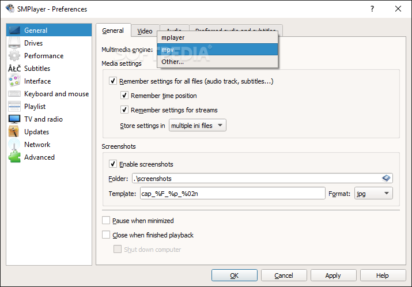Uncheck Enable screenshots
This screenshot has height=287, width=412.
coord(113,164)
